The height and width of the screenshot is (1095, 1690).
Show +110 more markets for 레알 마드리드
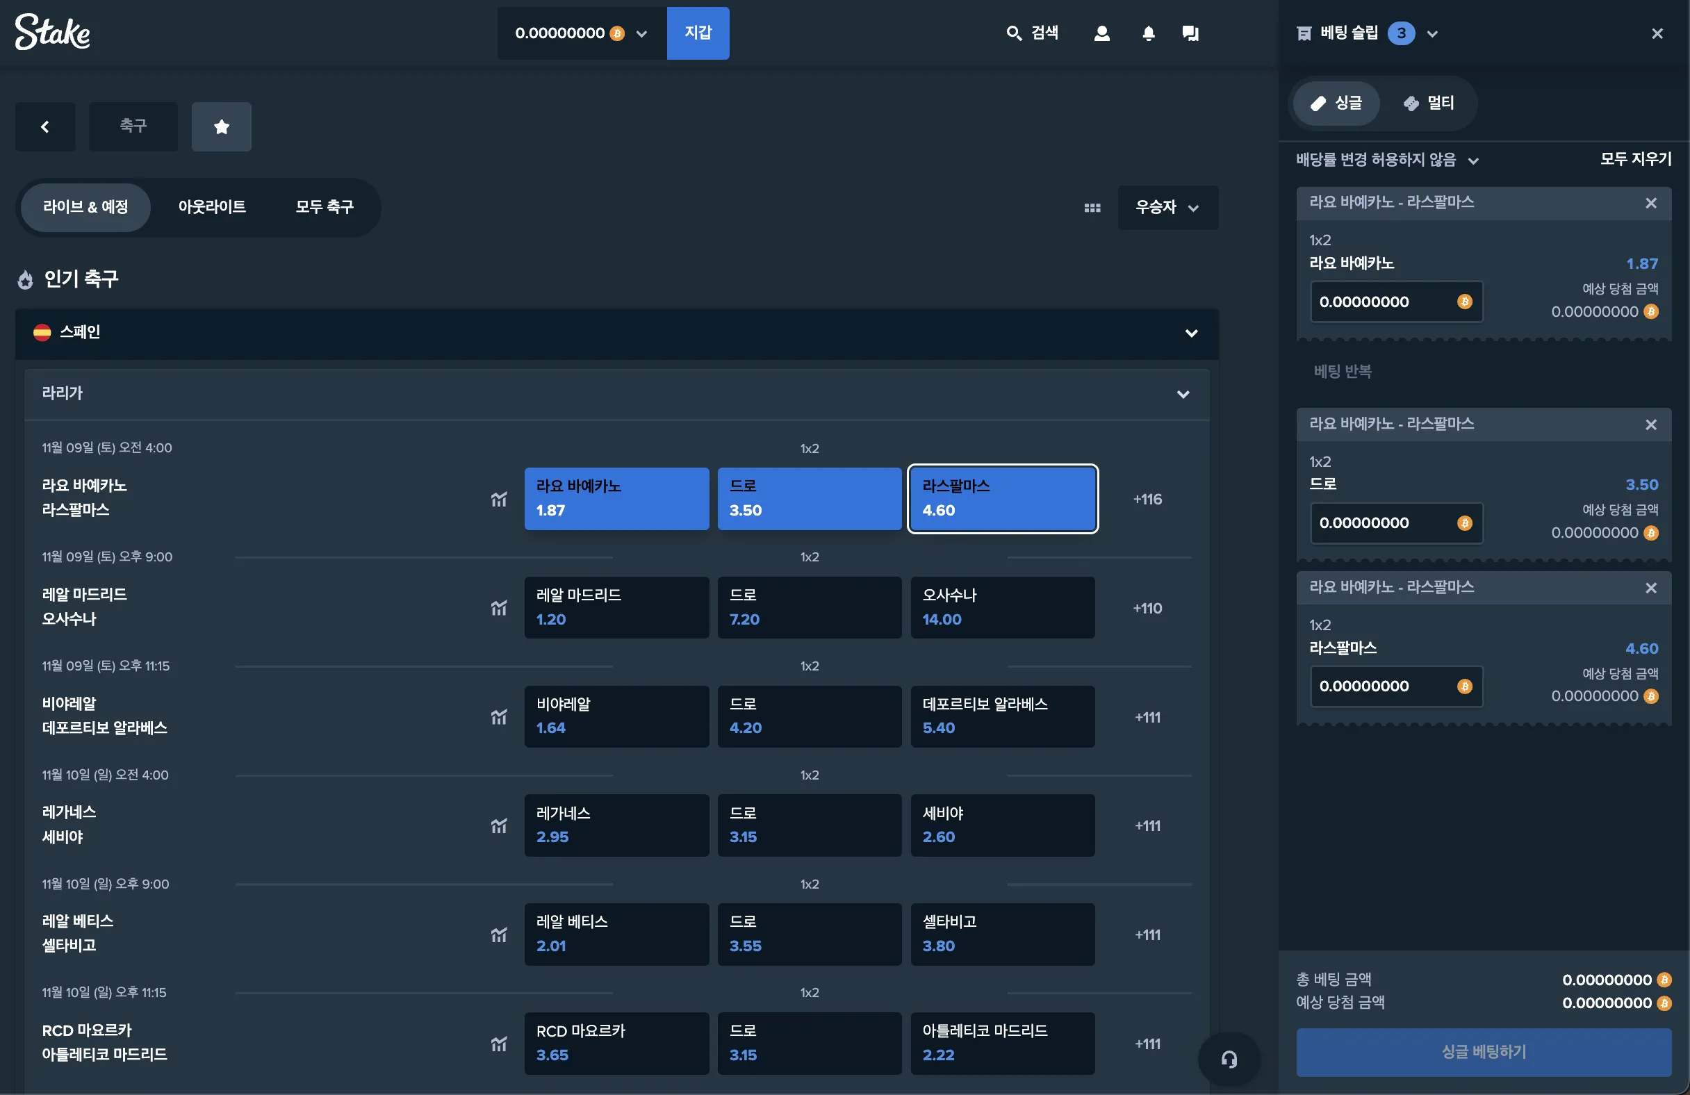pos(1147,608)
